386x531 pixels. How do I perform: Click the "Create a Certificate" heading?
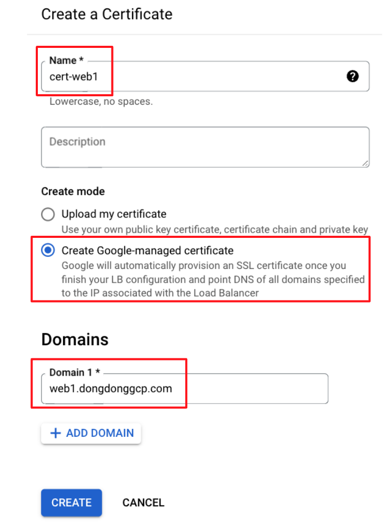[x=107, y=14]
